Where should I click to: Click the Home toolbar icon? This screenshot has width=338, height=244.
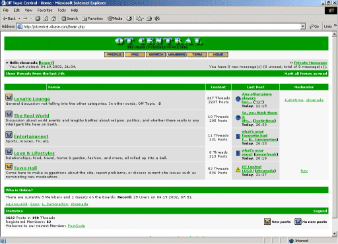click(53, 18)
